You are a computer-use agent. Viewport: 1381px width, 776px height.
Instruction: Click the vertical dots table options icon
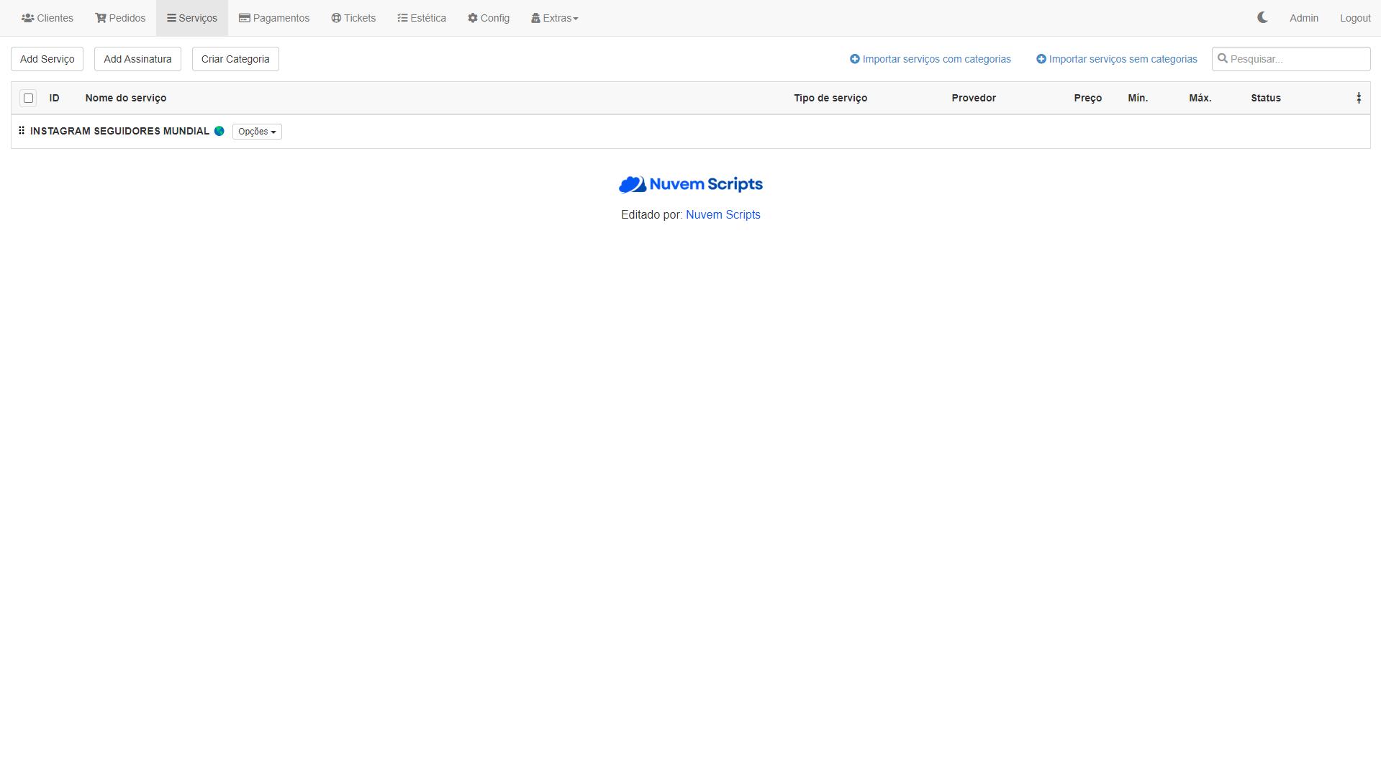(1358, 98)
